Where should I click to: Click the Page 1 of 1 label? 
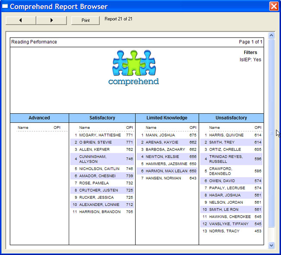pyautogui.click(x=251, y=42)
